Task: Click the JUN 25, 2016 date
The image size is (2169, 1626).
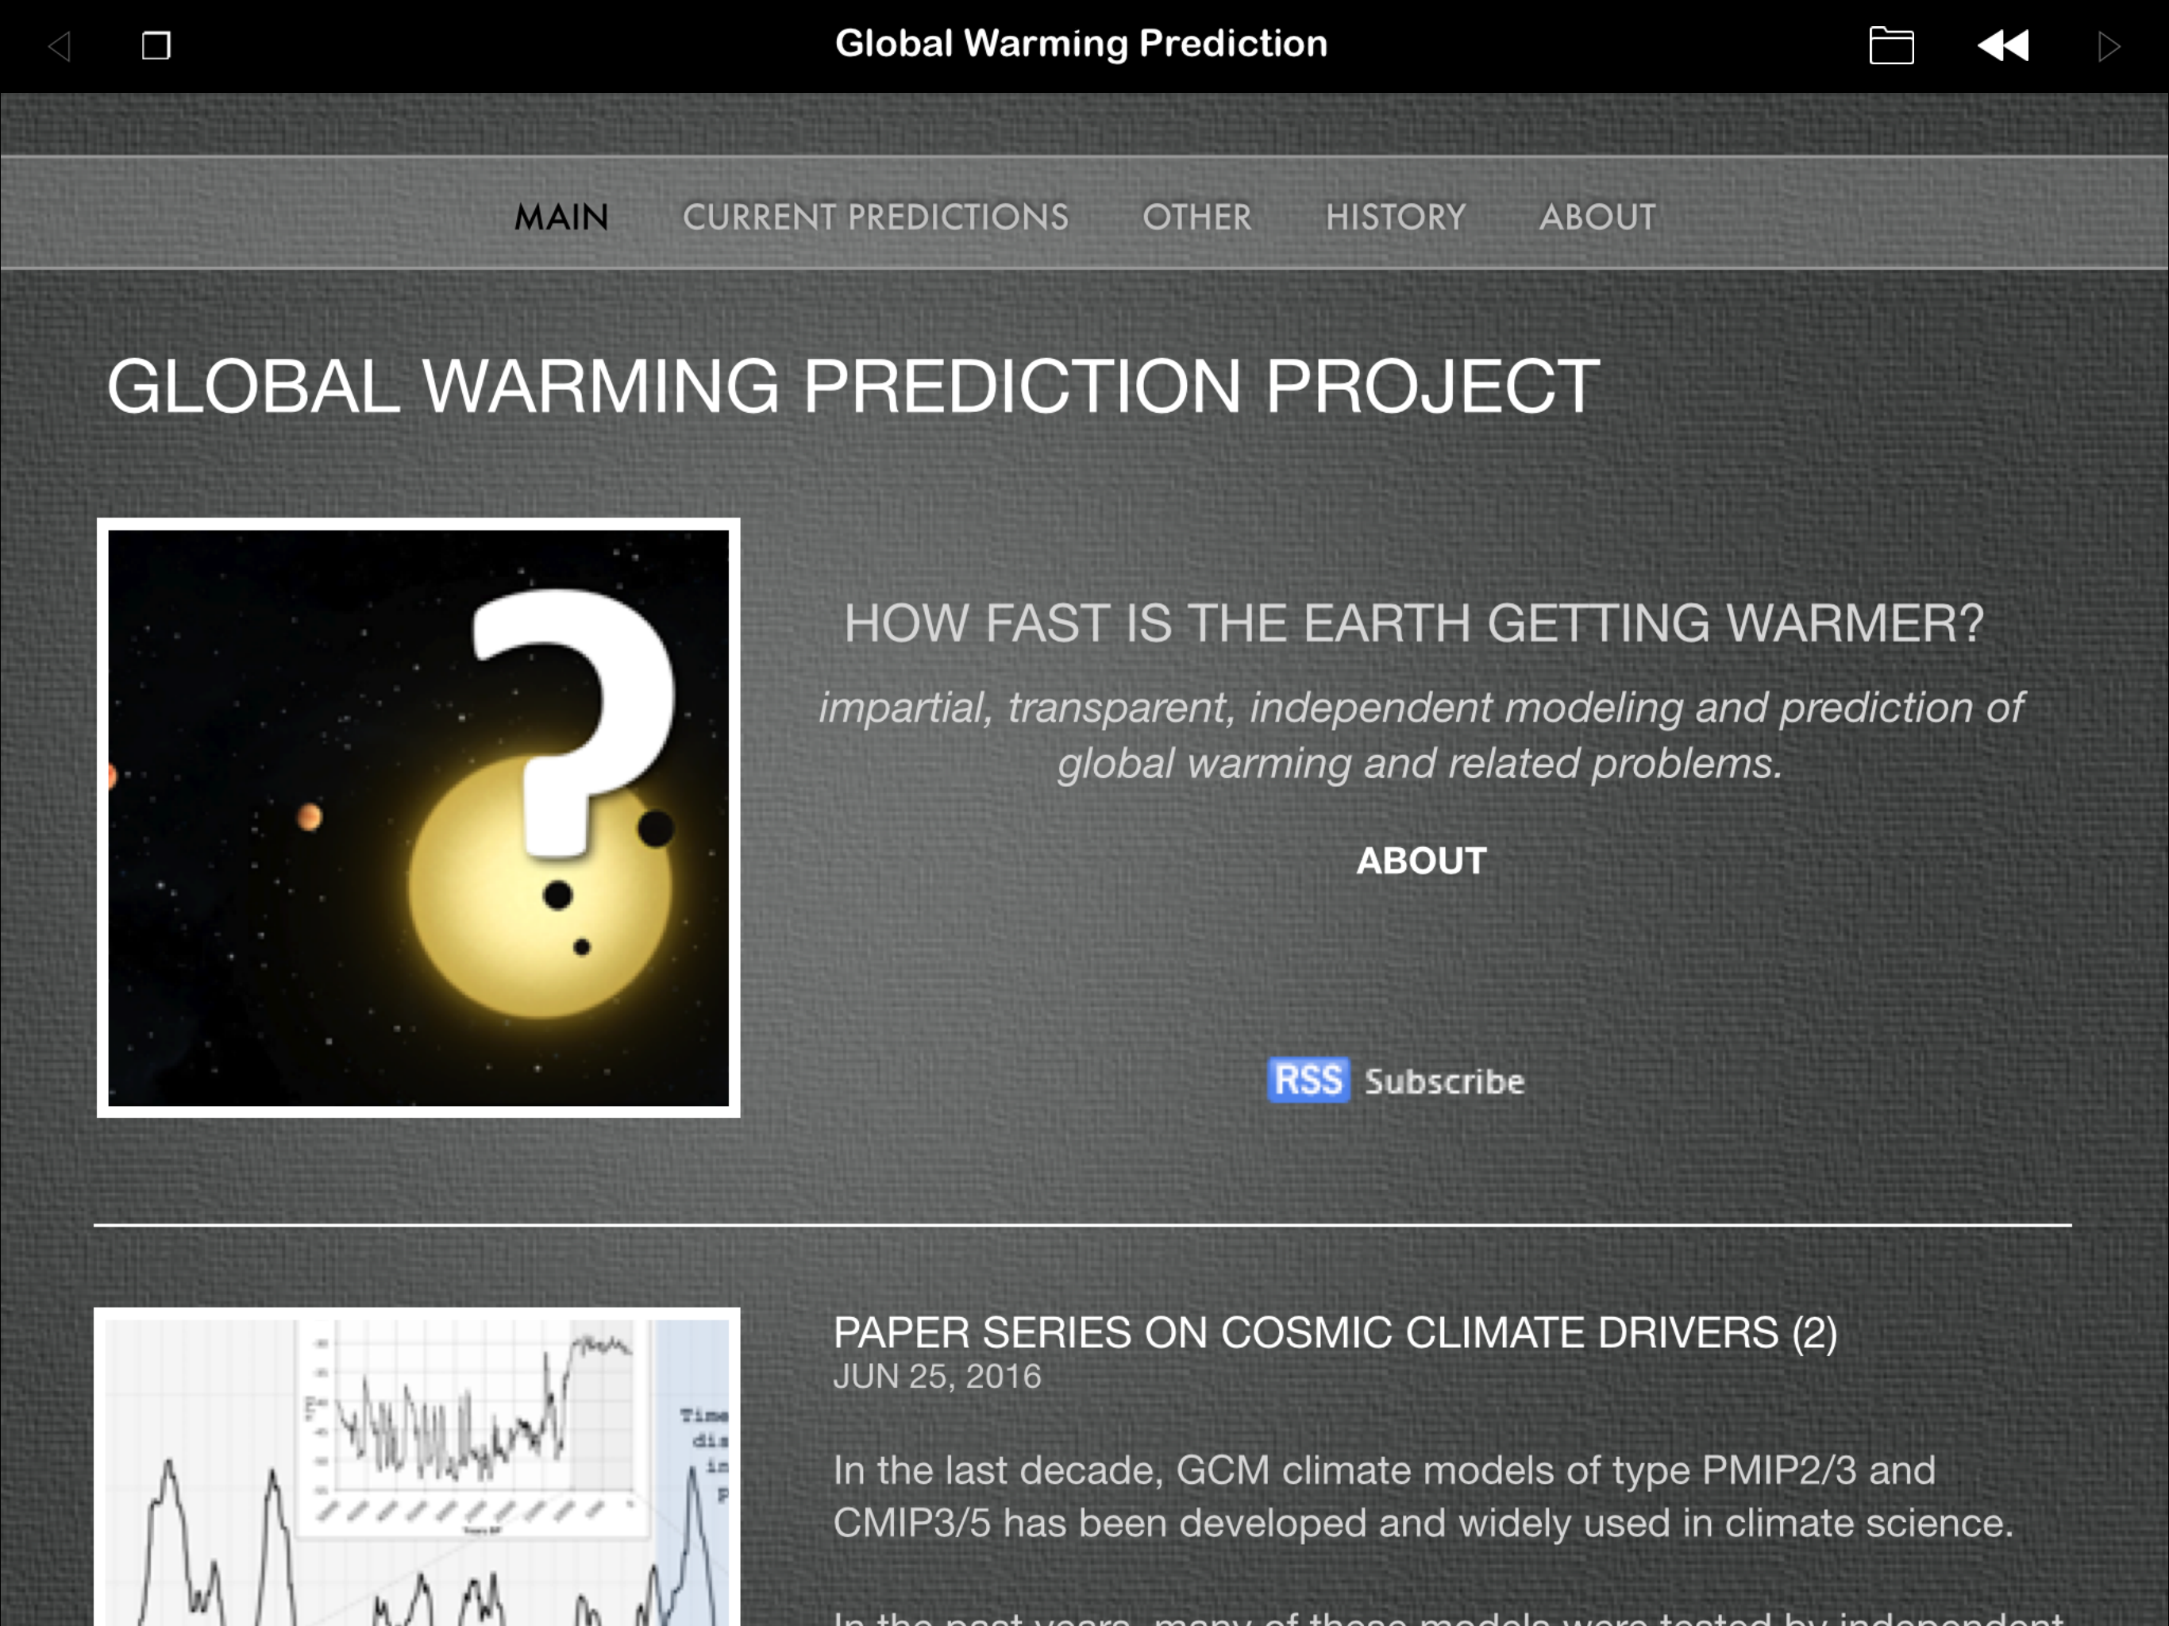Action: (937, 1377)
